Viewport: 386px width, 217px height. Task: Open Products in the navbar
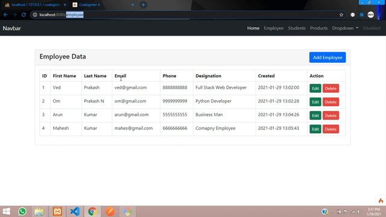coord(319,28)
